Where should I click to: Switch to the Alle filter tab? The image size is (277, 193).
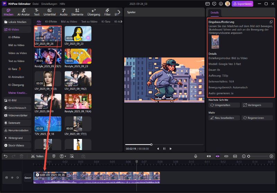[x=39, y=21]
